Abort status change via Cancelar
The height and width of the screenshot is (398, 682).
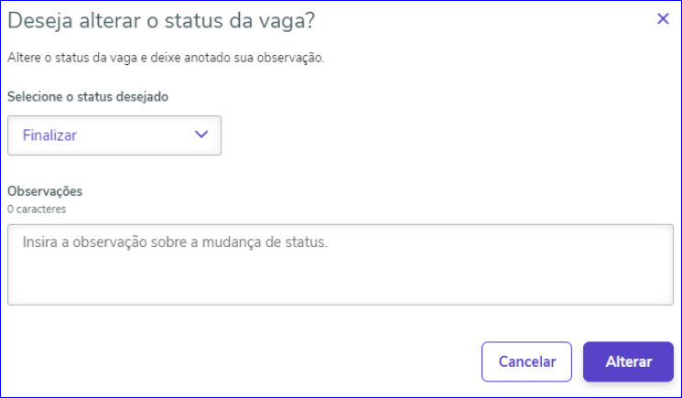[526, 361]
